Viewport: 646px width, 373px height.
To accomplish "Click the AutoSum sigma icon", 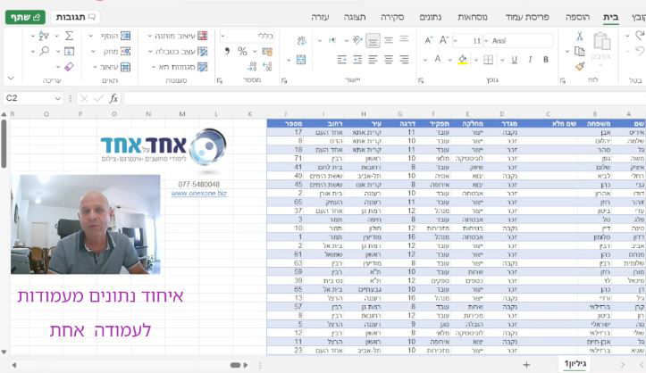I will click(69, 37).
